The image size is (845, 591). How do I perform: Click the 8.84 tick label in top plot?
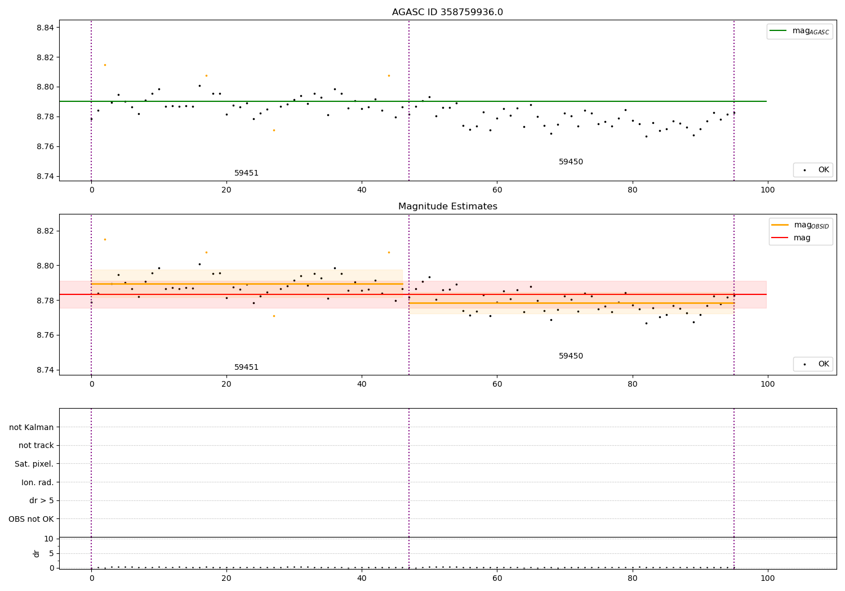[45, 28]
